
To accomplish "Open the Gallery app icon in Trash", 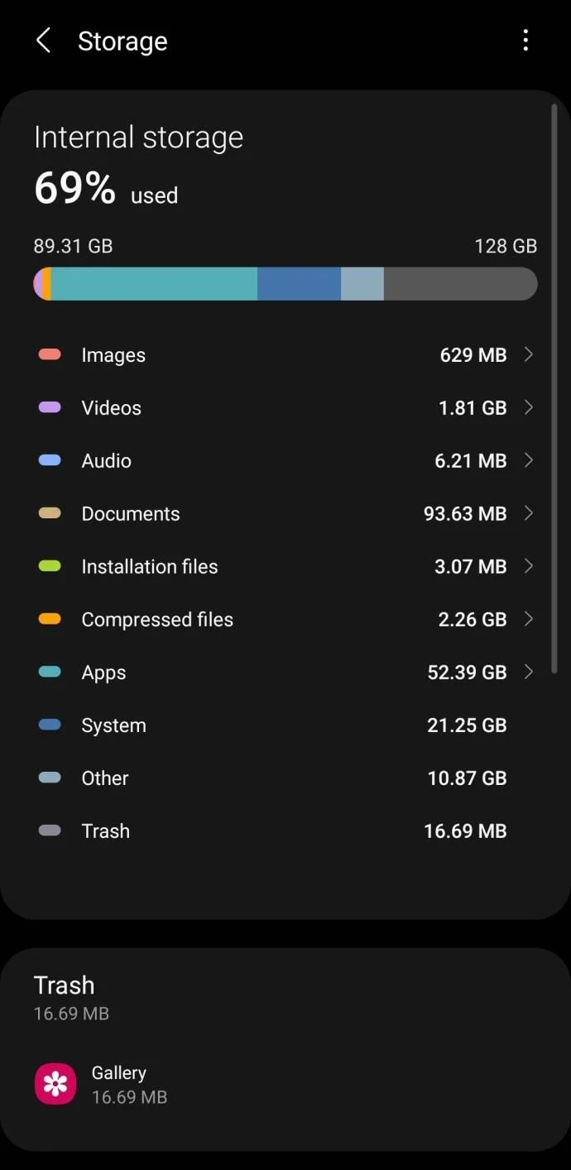I will pos(55,1083).
